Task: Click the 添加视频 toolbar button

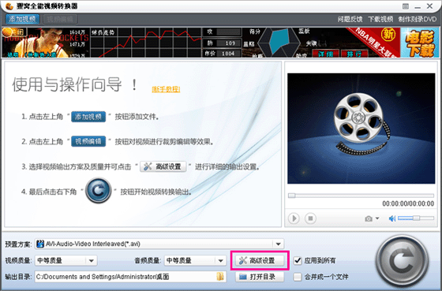Action: pyautogui.click(x=22, y=19)
